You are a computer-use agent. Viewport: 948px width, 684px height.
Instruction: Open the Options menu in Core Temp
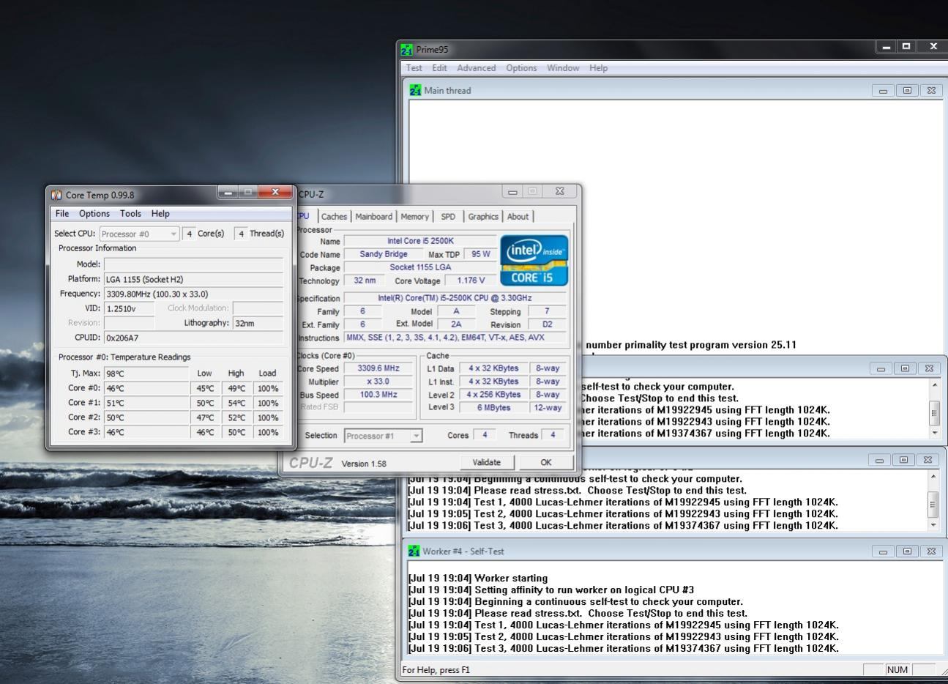[94, 214]
